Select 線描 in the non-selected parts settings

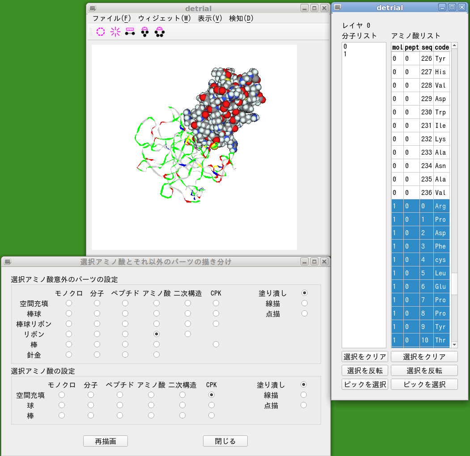305,304
